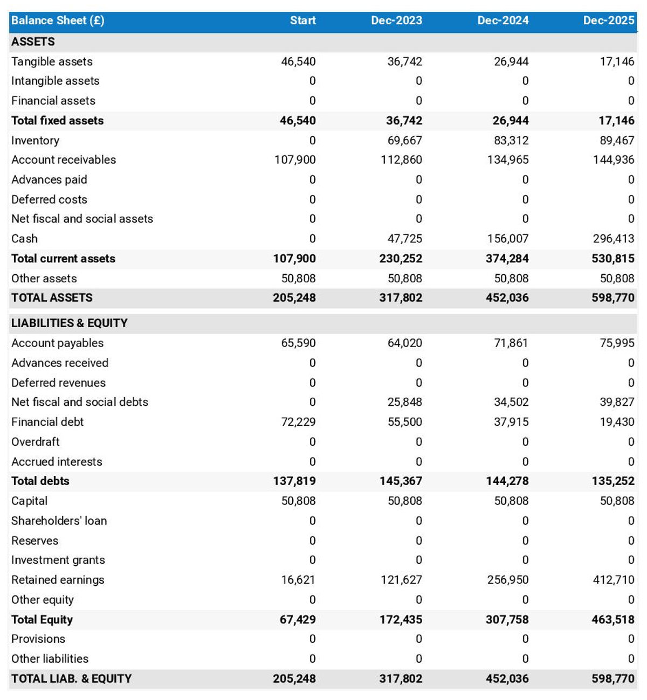Click Financial debt value for Dec-2023
This screenshot has width=647, height=700.
(x=404, y=422)
